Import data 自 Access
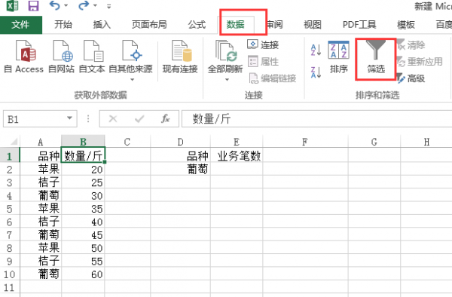 click(24, 57)
